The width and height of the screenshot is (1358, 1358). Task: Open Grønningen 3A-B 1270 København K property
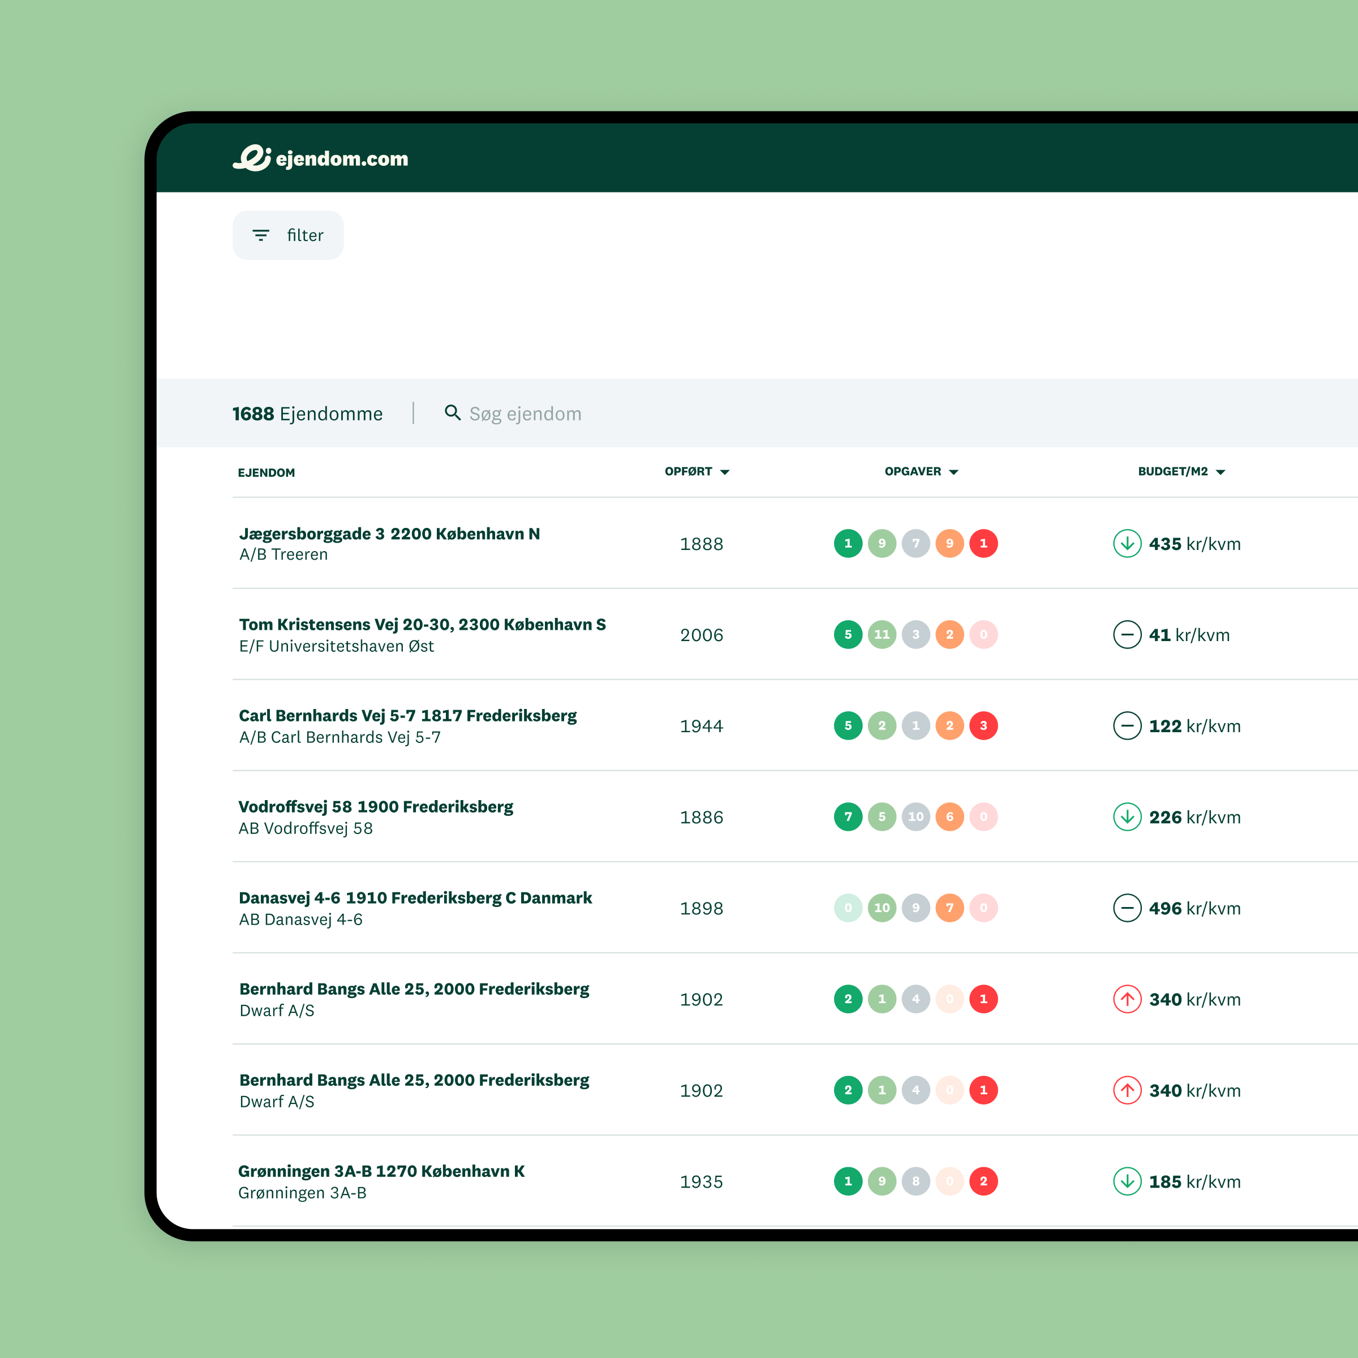point(382,1171)
